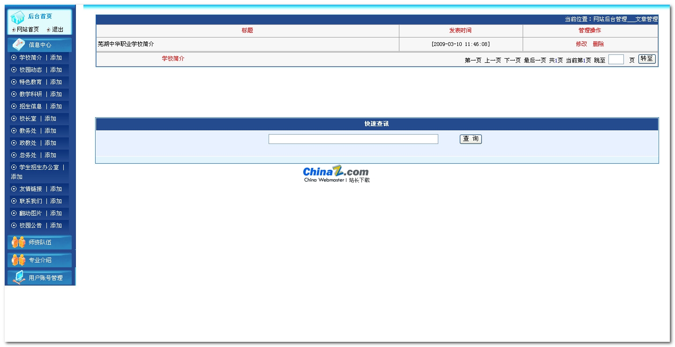Click the page number jump field

pyautogui.click(x=616, y=60)
